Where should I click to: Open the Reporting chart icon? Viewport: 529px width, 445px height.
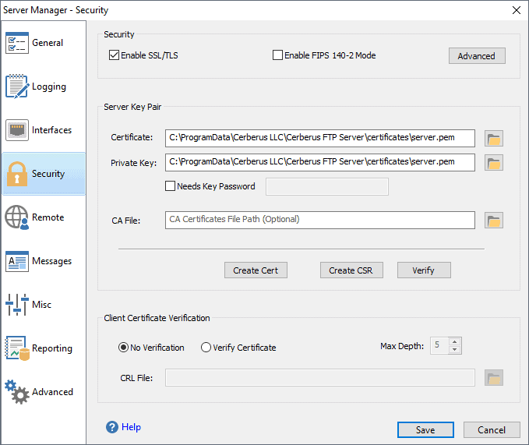click(17, 348)
